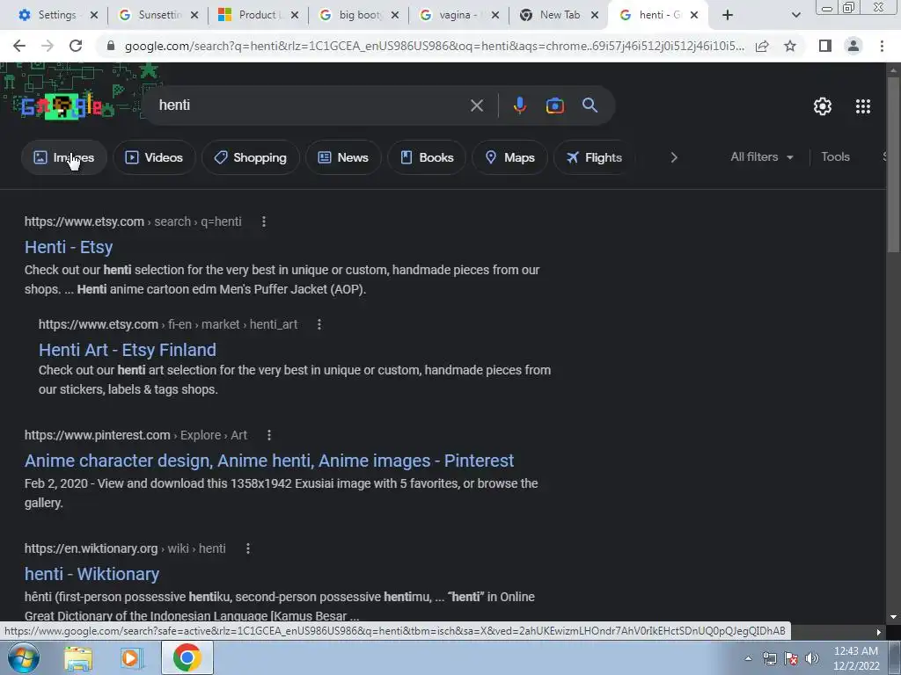Switch to the New Tab tab
The height and width of the screenshot is (675, 901).
pos(559,15)
